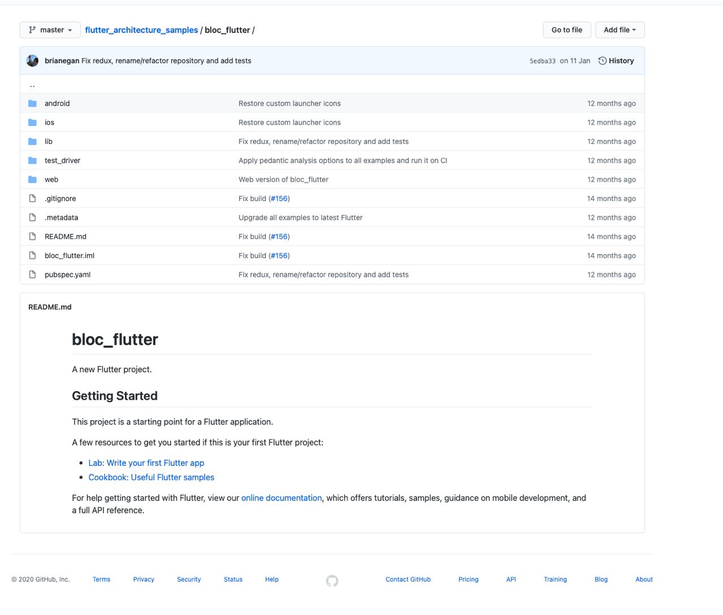Open commit hash 5edba33
This screenshot has height=615, width=723.
pyautogui.click(x=542, y=61)
